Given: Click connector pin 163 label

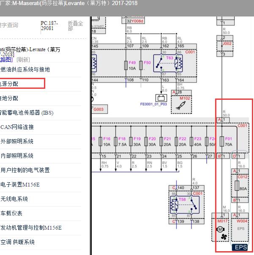Looking at the screenshot, I should click(x=165, y=80).
